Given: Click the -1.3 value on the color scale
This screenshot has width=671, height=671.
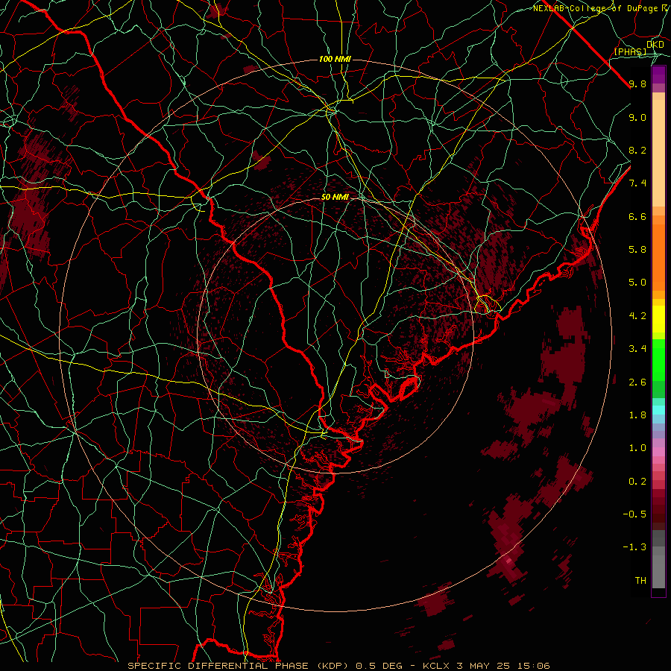Looking at the screenshot, I should [x=634, y=547].
